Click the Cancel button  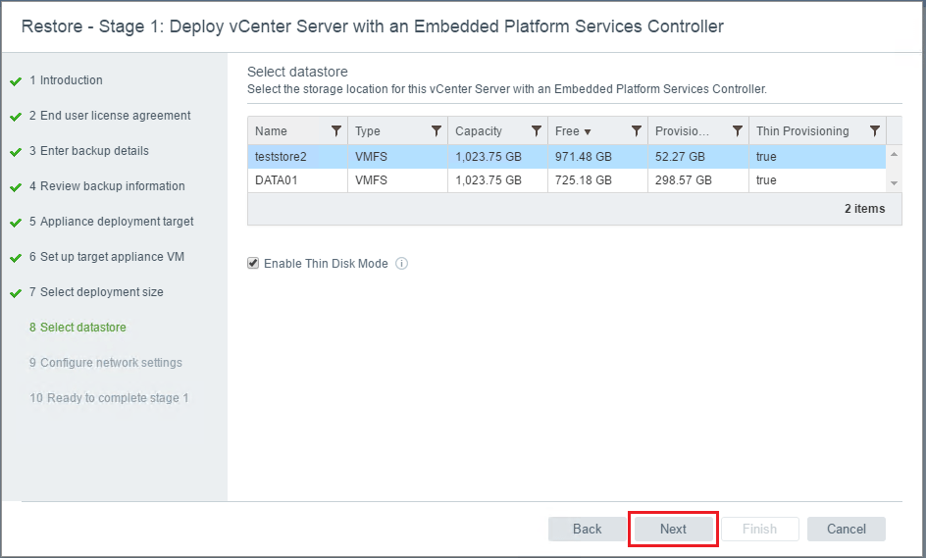tap(847, 529)
